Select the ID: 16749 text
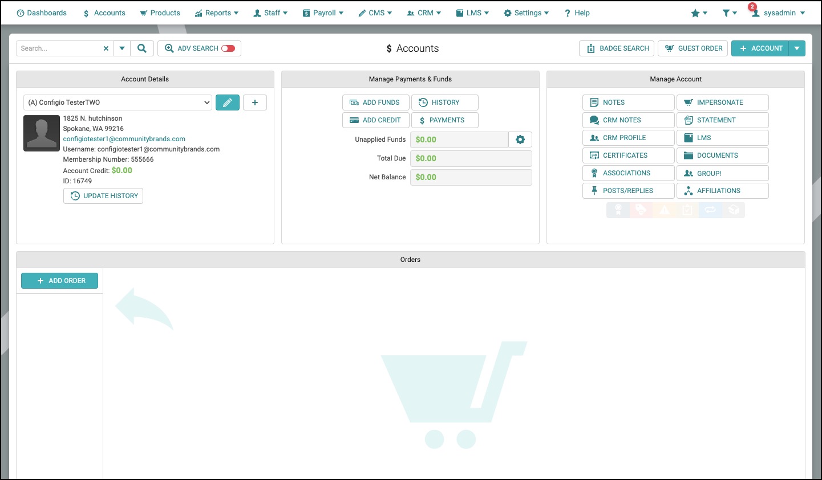 pos(78,181)
